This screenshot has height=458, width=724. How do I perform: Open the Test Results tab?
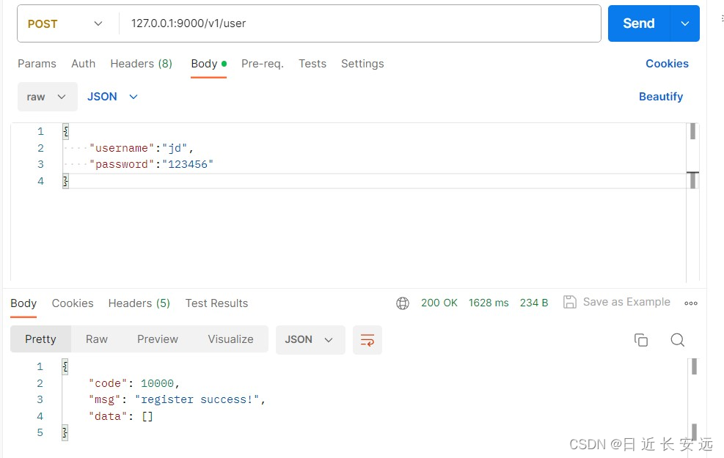point(216,303)
